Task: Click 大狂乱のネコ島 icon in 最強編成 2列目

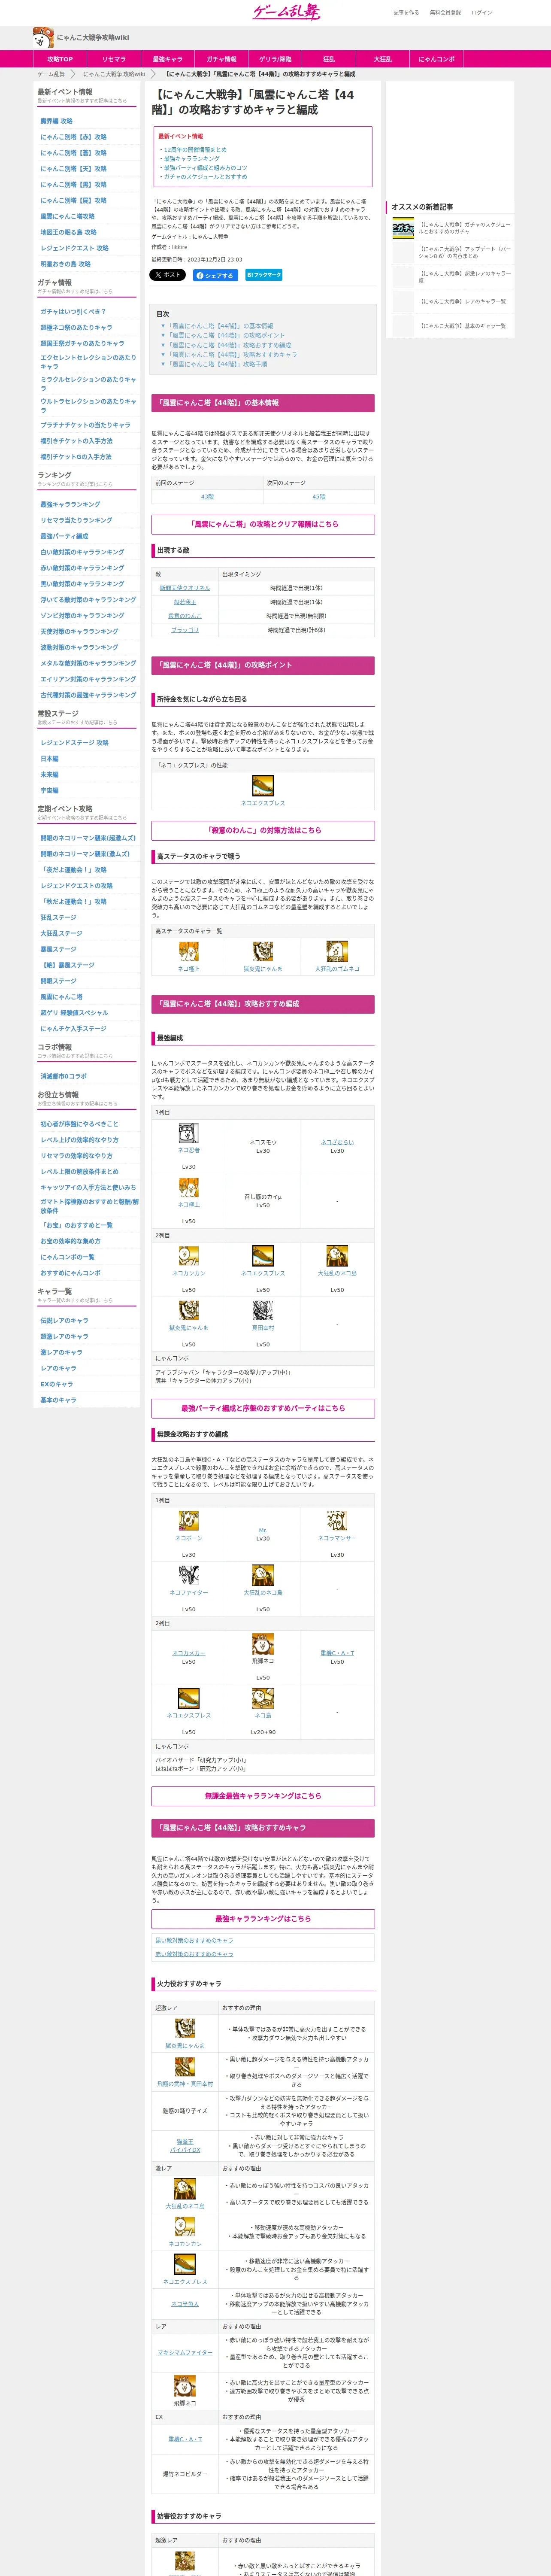Action: coord(337,1256)
